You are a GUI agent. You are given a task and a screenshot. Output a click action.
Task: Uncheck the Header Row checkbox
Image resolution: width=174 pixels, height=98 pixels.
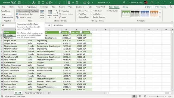click(x=78, y=11)
